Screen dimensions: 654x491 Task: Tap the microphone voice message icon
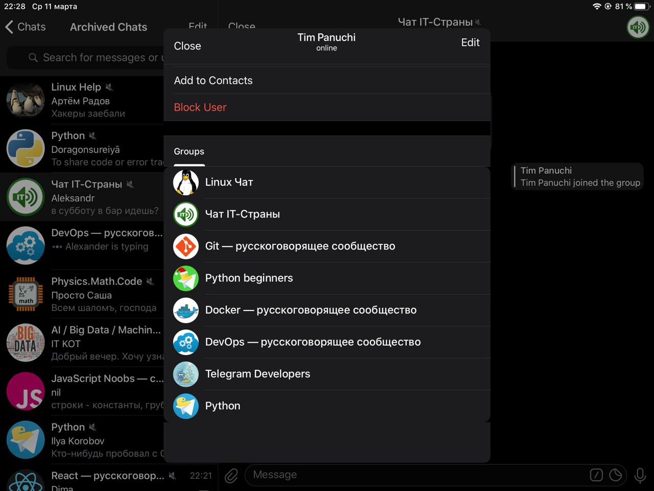pos(640,475)
